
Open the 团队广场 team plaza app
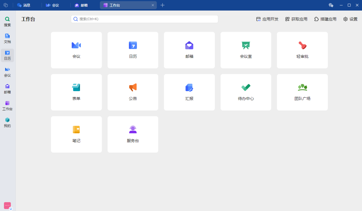point(302,92)
